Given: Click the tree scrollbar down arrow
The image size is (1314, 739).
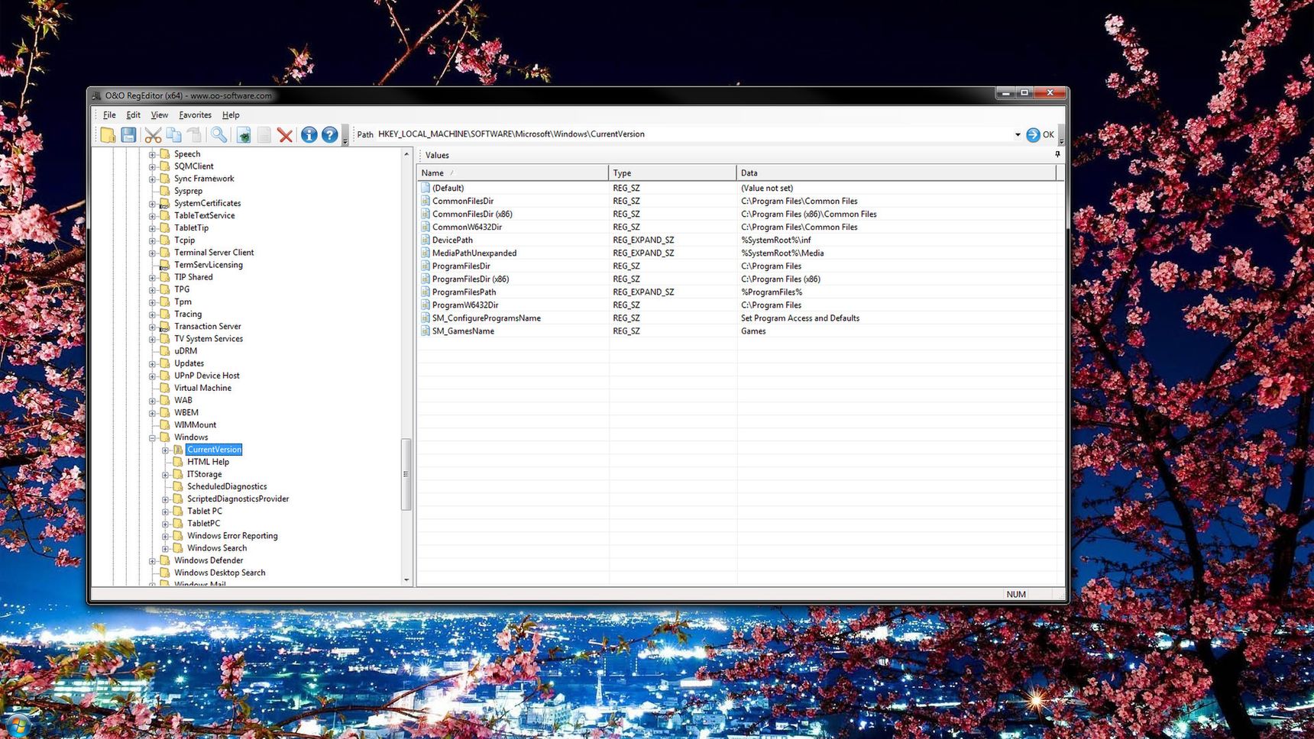Looking at the screenshot, I should tap(406, 579).
